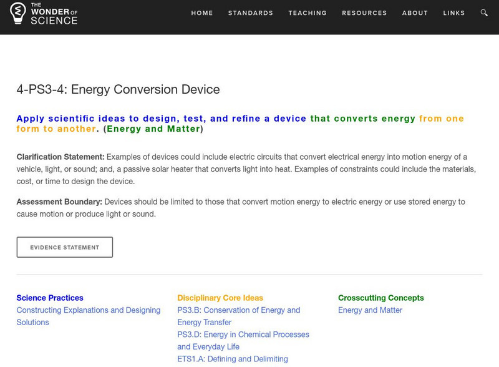The width and height of the screenshot is (499, 367).
Task: Open PS3.D Energy in Chemical Processes link
Action: tap(243, 335)
